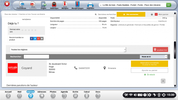Rate with the first star

pos(22,30)
